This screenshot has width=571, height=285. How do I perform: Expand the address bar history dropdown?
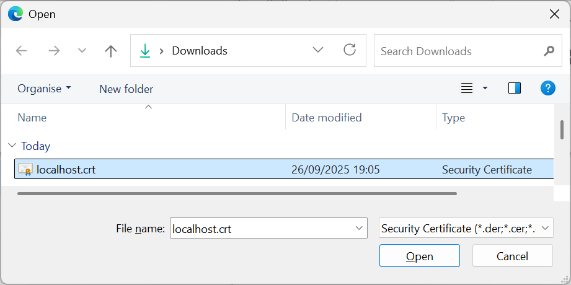click(x=318, y=50)
